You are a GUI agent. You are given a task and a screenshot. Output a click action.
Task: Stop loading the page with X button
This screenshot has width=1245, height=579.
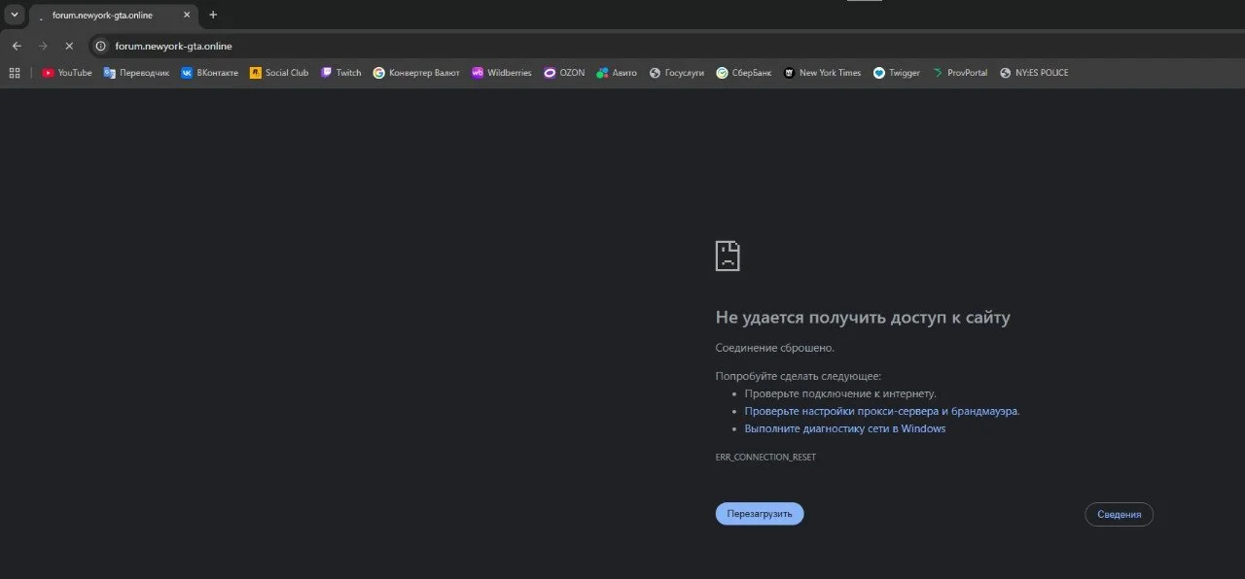pos(69,46)
